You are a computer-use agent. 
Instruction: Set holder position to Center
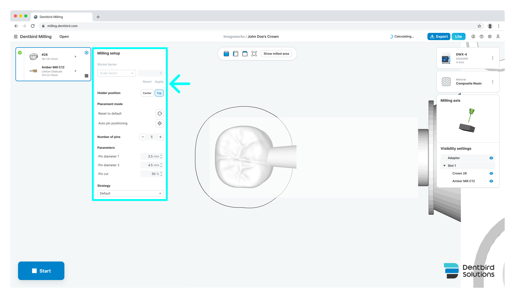coord(147,93)
